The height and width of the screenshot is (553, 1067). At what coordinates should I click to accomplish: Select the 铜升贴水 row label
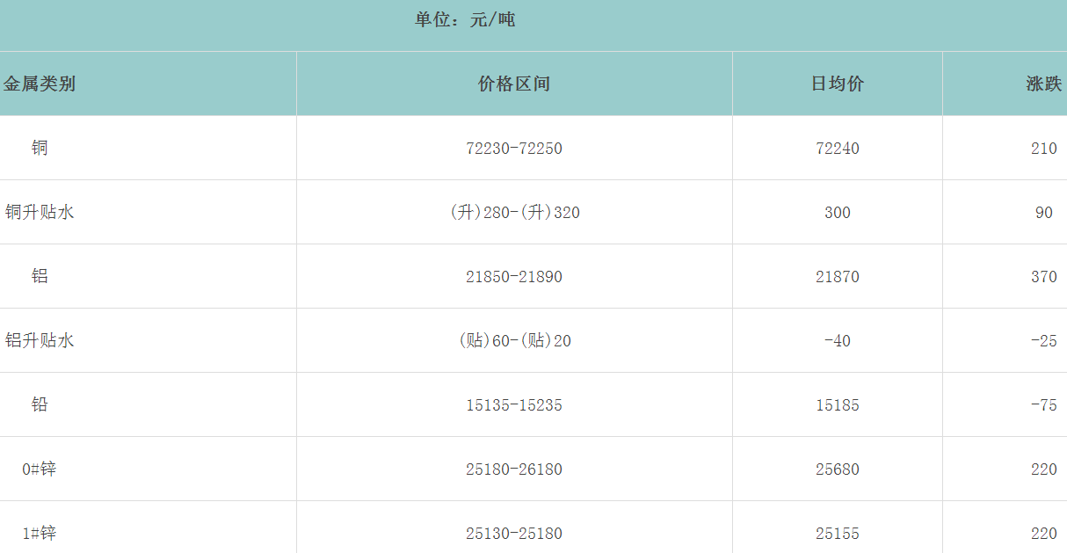[40, 213]
